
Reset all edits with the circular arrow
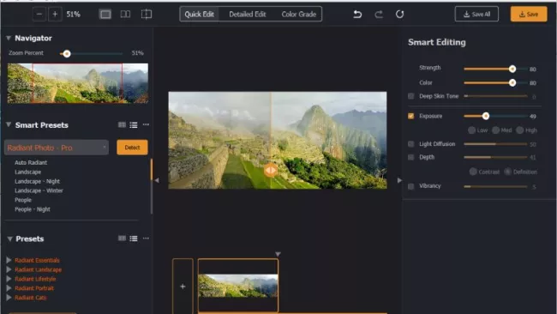point(399,15)
